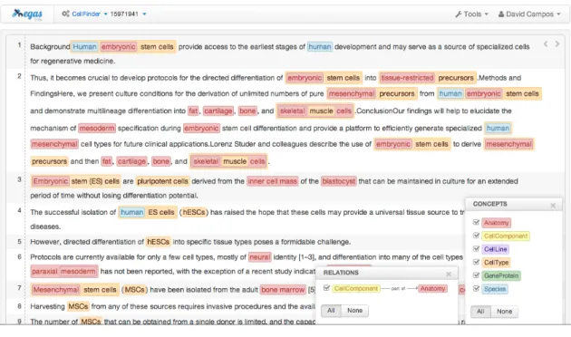Go to previous document arrow
Screen dimensions: 571x337
546,44
